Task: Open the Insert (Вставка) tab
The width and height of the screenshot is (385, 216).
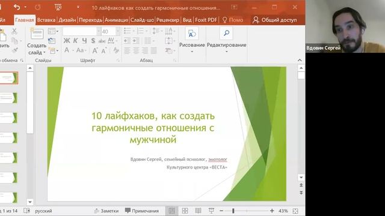Action: coord(46,20)
